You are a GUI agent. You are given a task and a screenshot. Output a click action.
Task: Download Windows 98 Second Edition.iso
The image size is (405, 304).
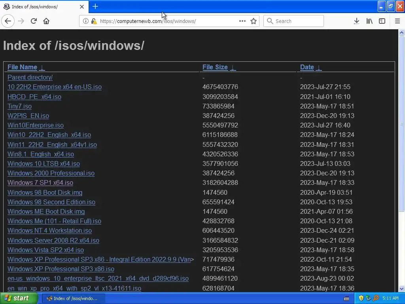tap(51, 202)
